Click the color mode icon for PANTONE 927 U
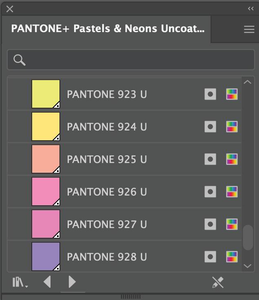The image size is (259, 300). click(232, 224)
